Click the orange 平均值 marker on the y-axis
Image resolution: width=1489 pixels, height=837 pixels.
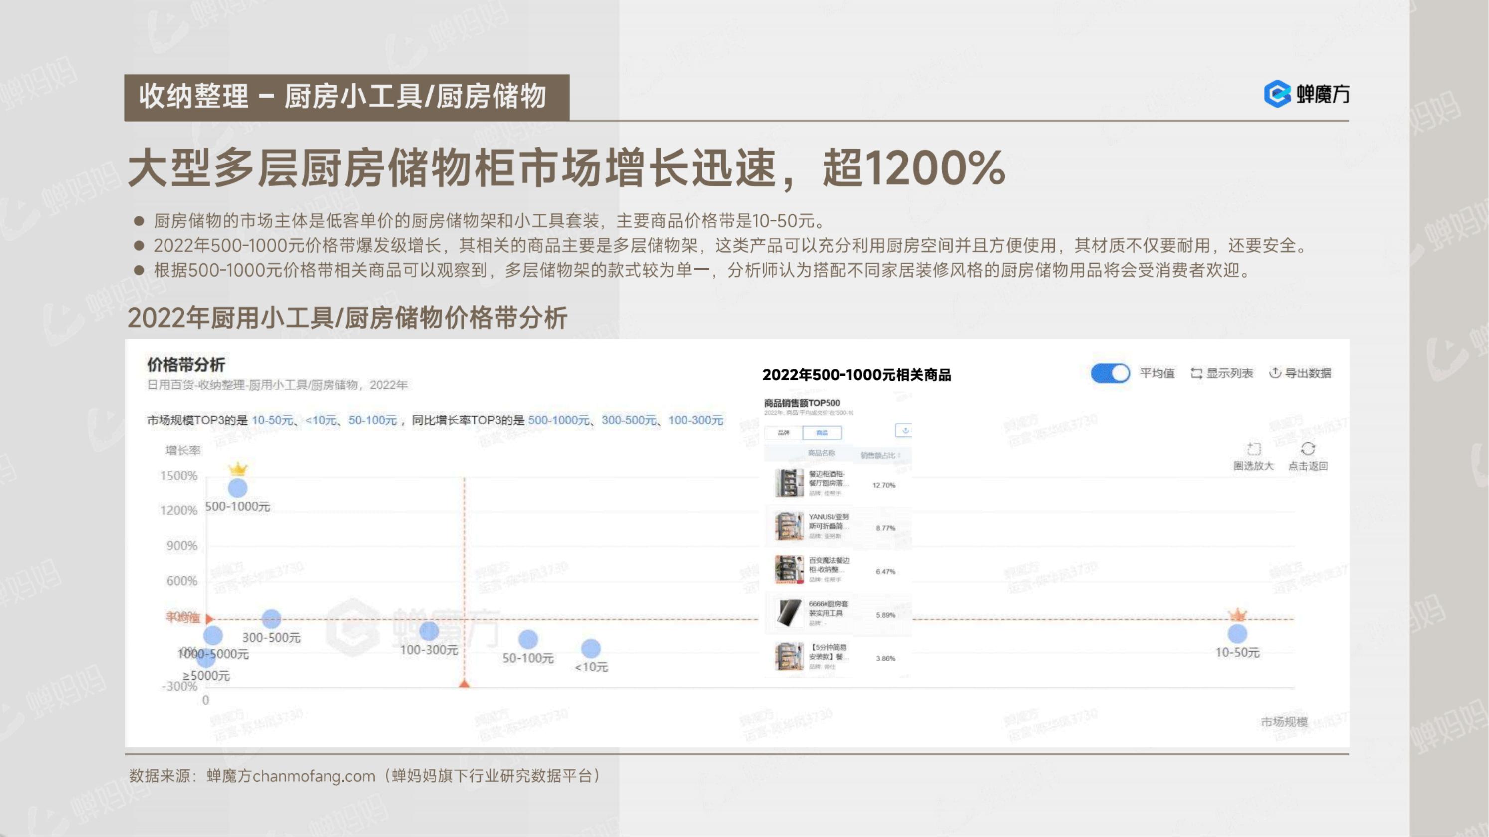pos(209,619)
